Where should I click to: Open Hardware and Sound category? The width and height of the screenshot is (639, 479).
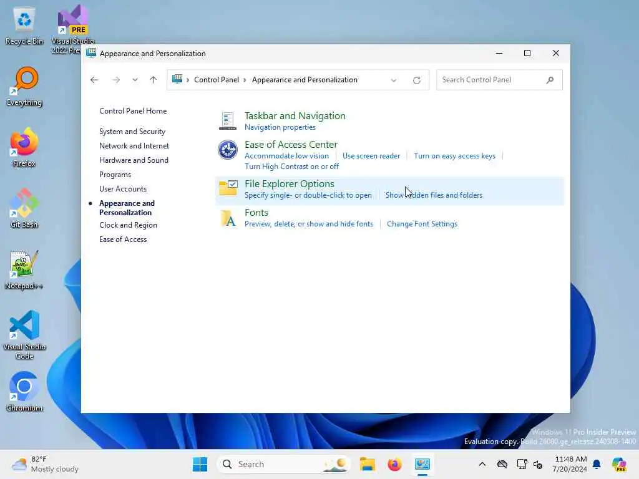click(x=134, y=160)
